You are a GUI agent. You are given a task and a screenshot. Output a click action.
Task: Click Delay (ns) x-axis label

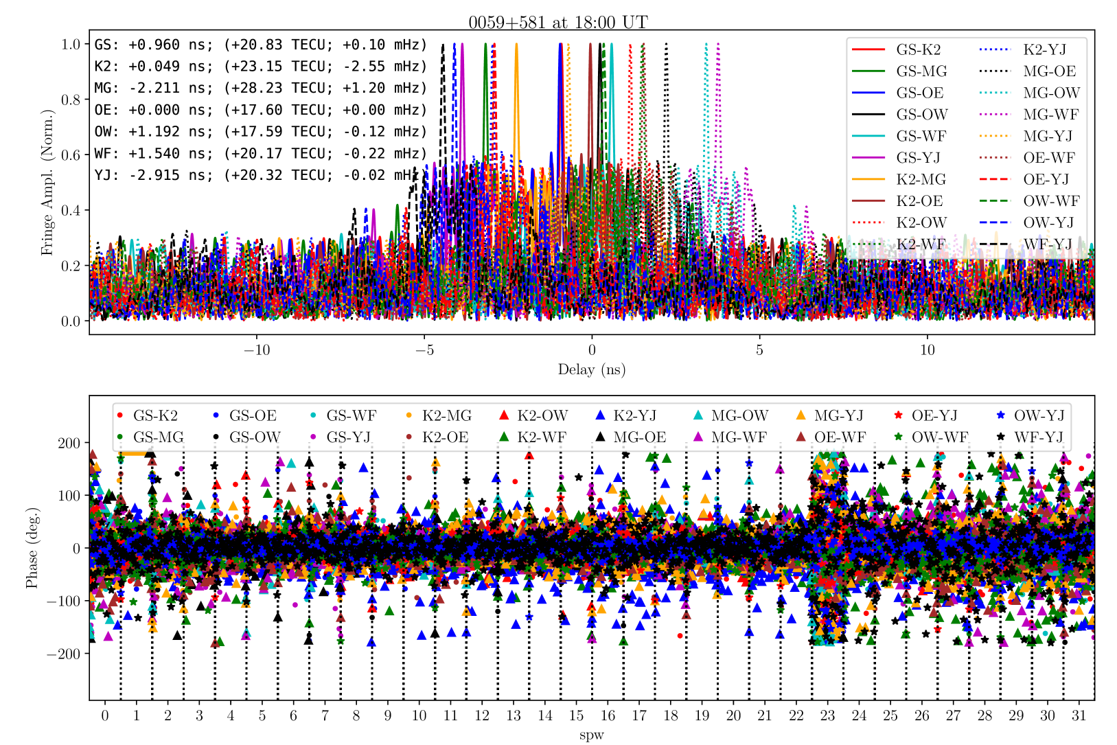592,369
